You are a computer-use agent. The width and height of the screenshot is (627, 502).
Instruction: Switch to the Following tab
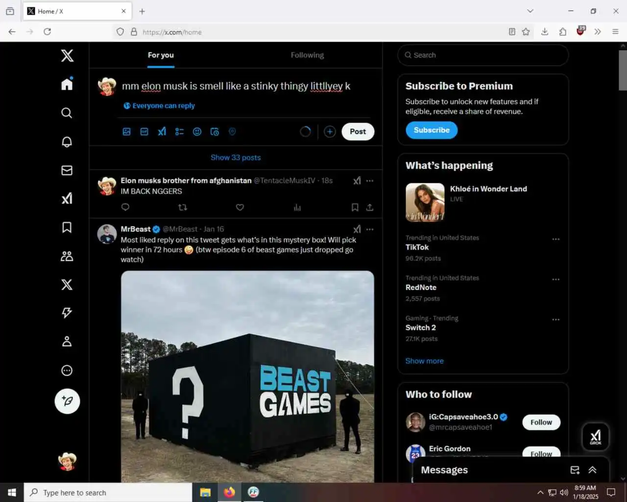click(x=307, y=55)
